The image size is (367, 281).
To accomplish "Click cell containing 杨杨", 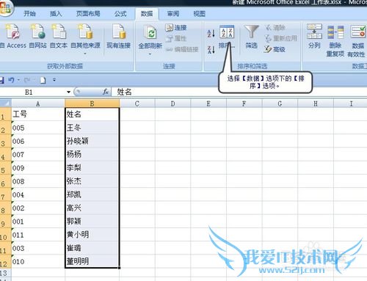I will point(92,154).
